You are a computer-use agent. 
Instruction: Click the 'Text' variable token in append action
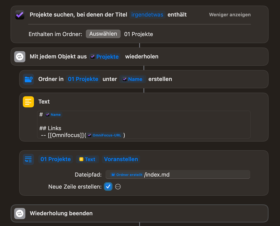[87, 159]
